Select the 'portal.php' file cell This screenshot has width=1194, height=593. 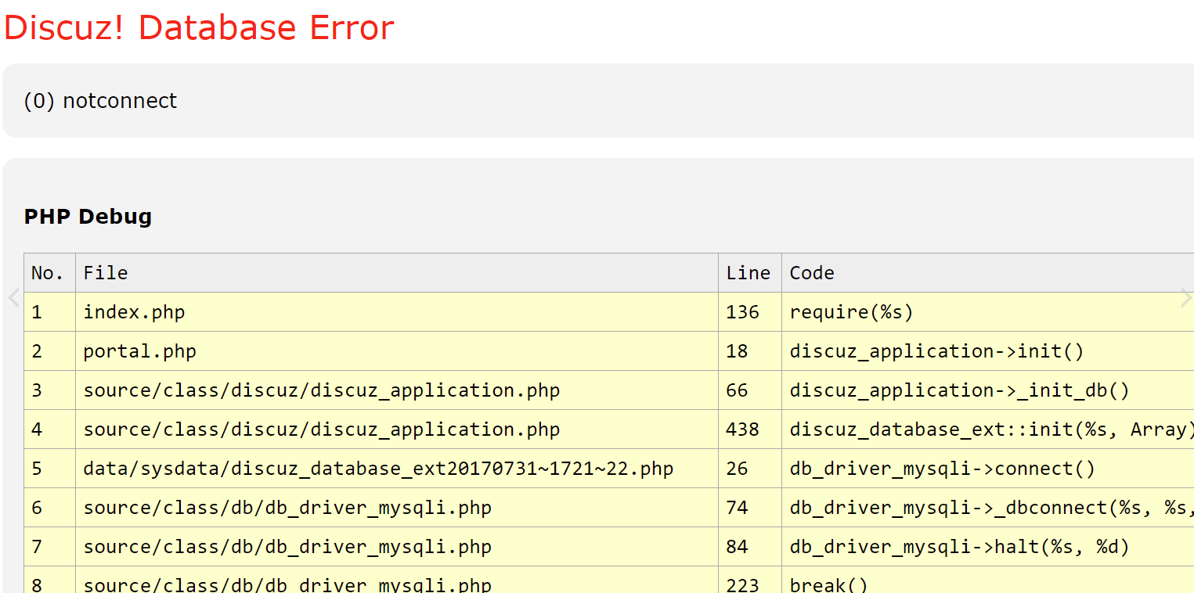pos(397,351)
